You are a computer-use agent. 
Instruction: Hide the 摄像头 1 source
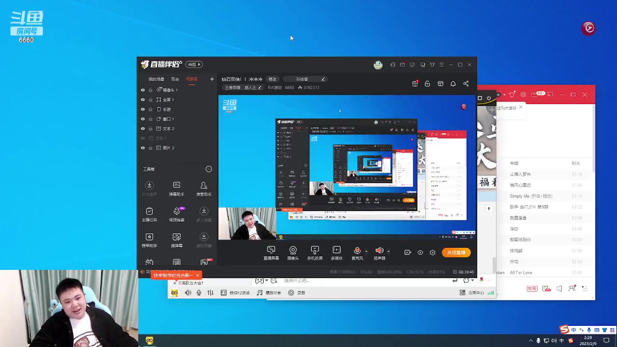point(143,90)
